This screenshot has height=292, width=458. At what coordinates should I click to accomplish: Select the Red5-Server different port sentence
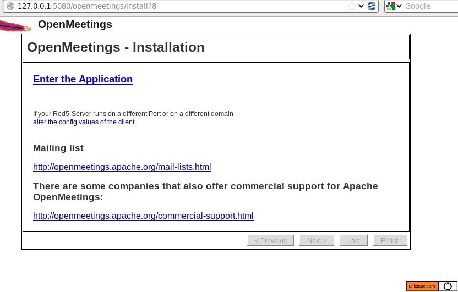[x=133, y=114]
